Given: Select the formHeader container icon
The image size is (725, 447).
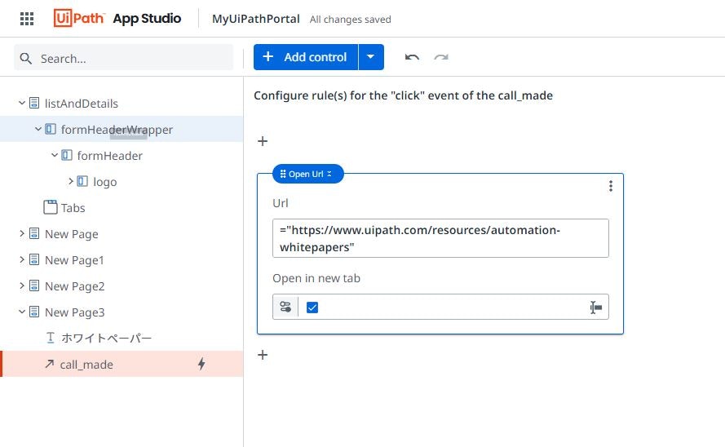Looking at the screenshot, I should coord(67,155).
